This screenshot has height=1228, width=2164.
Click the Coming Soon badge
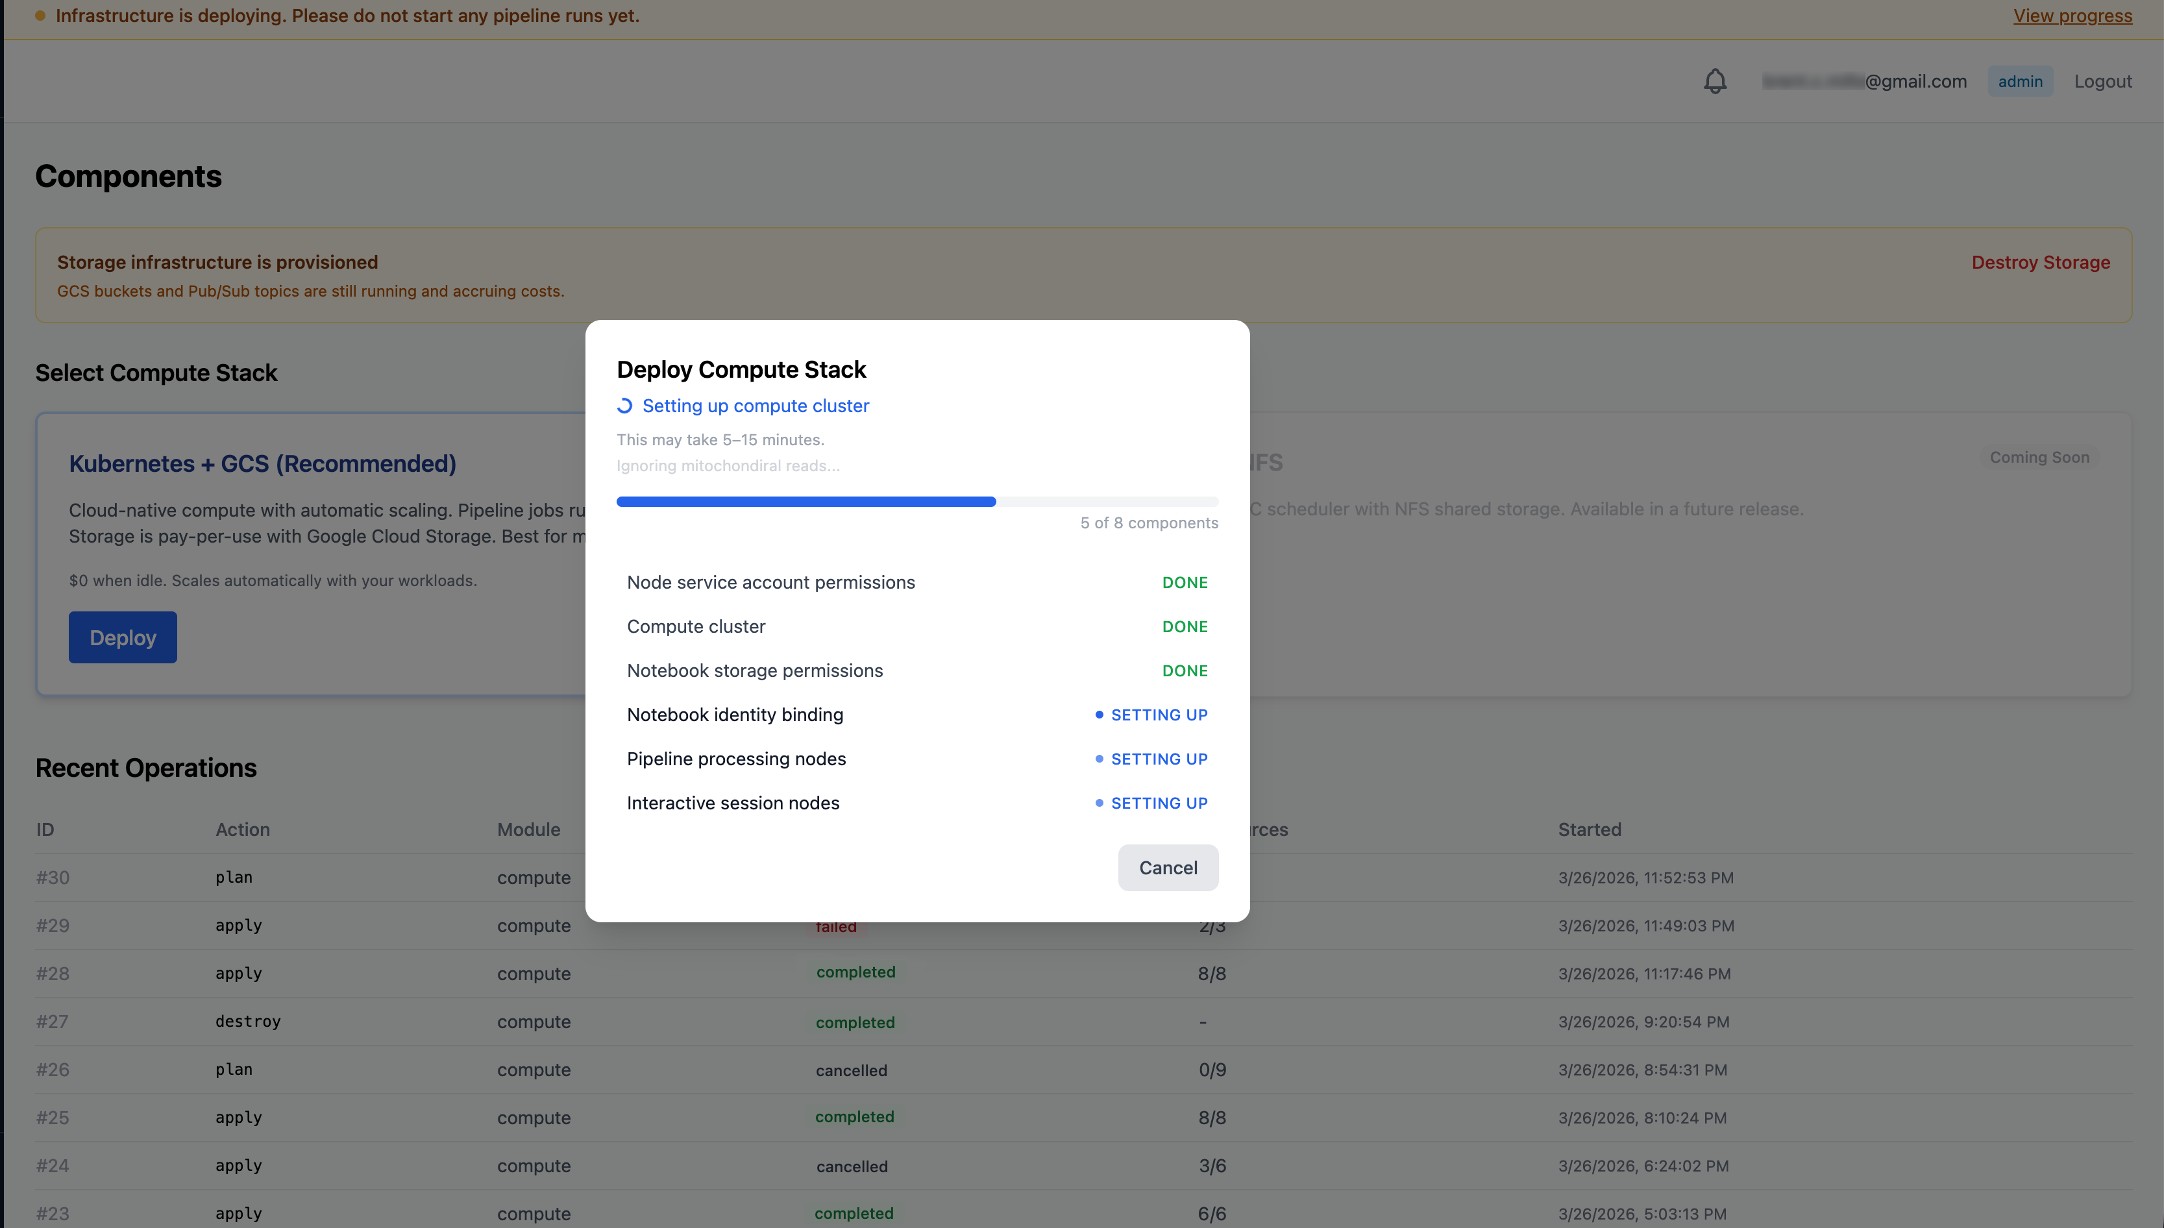click(2040, 457)
